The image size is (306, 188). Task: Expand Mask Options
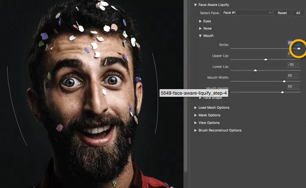pyautogui.click(x=196, y=115)
